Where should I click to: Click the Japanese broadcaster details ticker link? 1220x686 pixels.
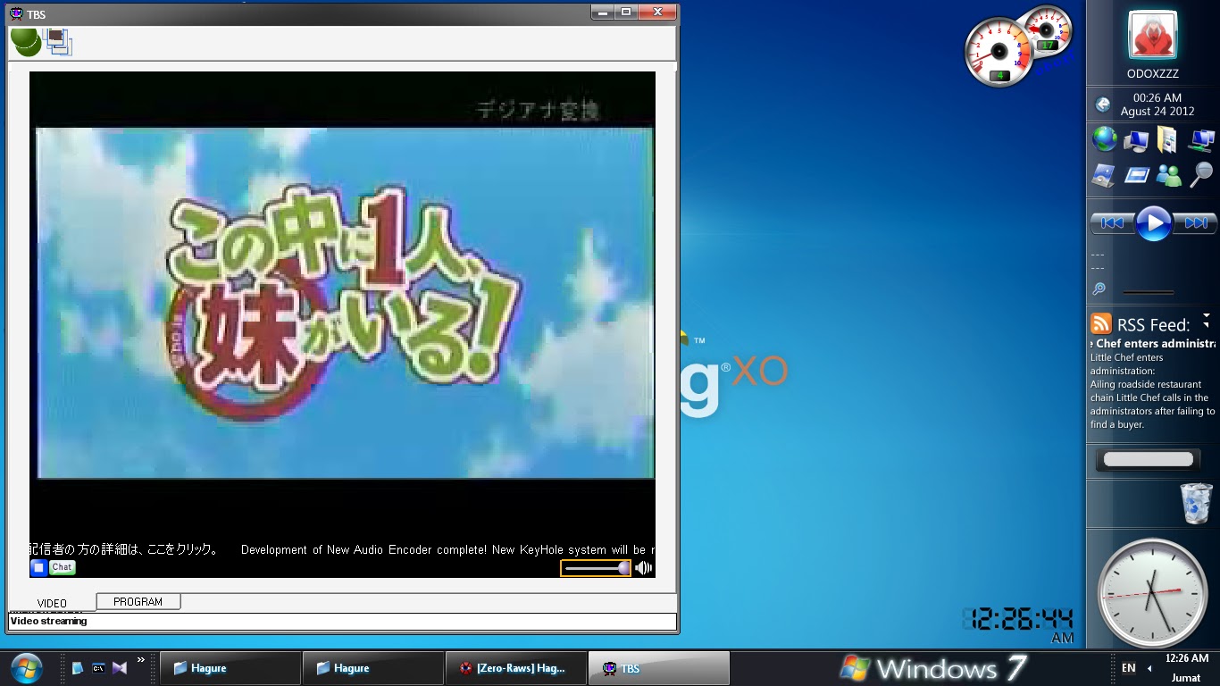124,549
